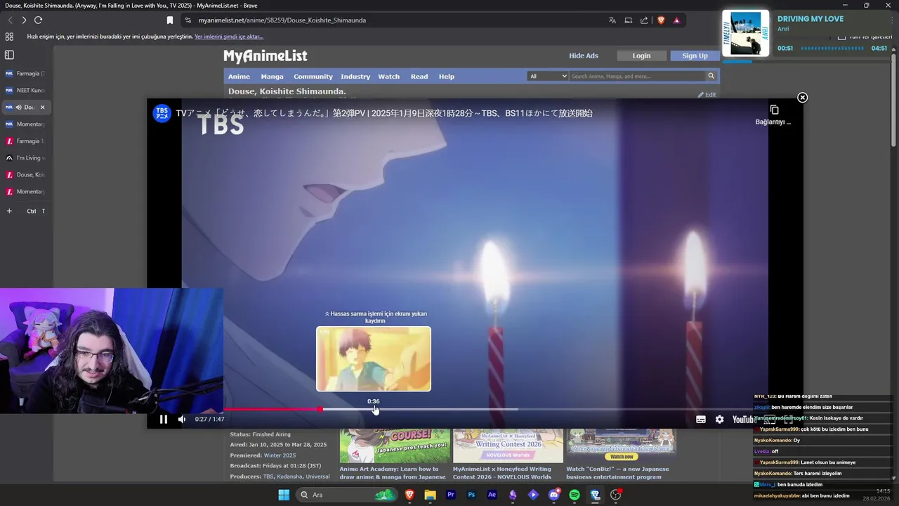Viewport: 899px width, 506px height.
Task: Open the bookmarks apps grid icon
Action: [x=9, y=37]
